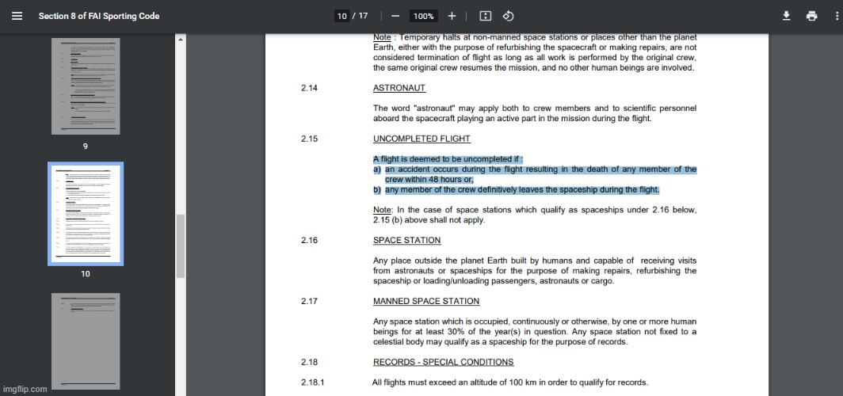Click the RECORDS - SPECIAL CONDITIONS heading
This screenshot has height=396, width=843.
tap(443, 362)
